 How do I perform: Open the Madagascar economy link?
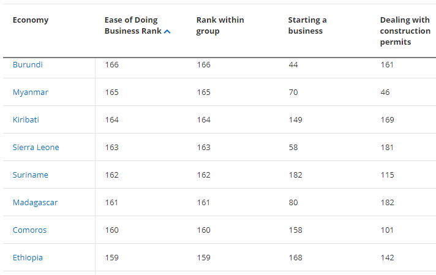click(x=35, y=203)
